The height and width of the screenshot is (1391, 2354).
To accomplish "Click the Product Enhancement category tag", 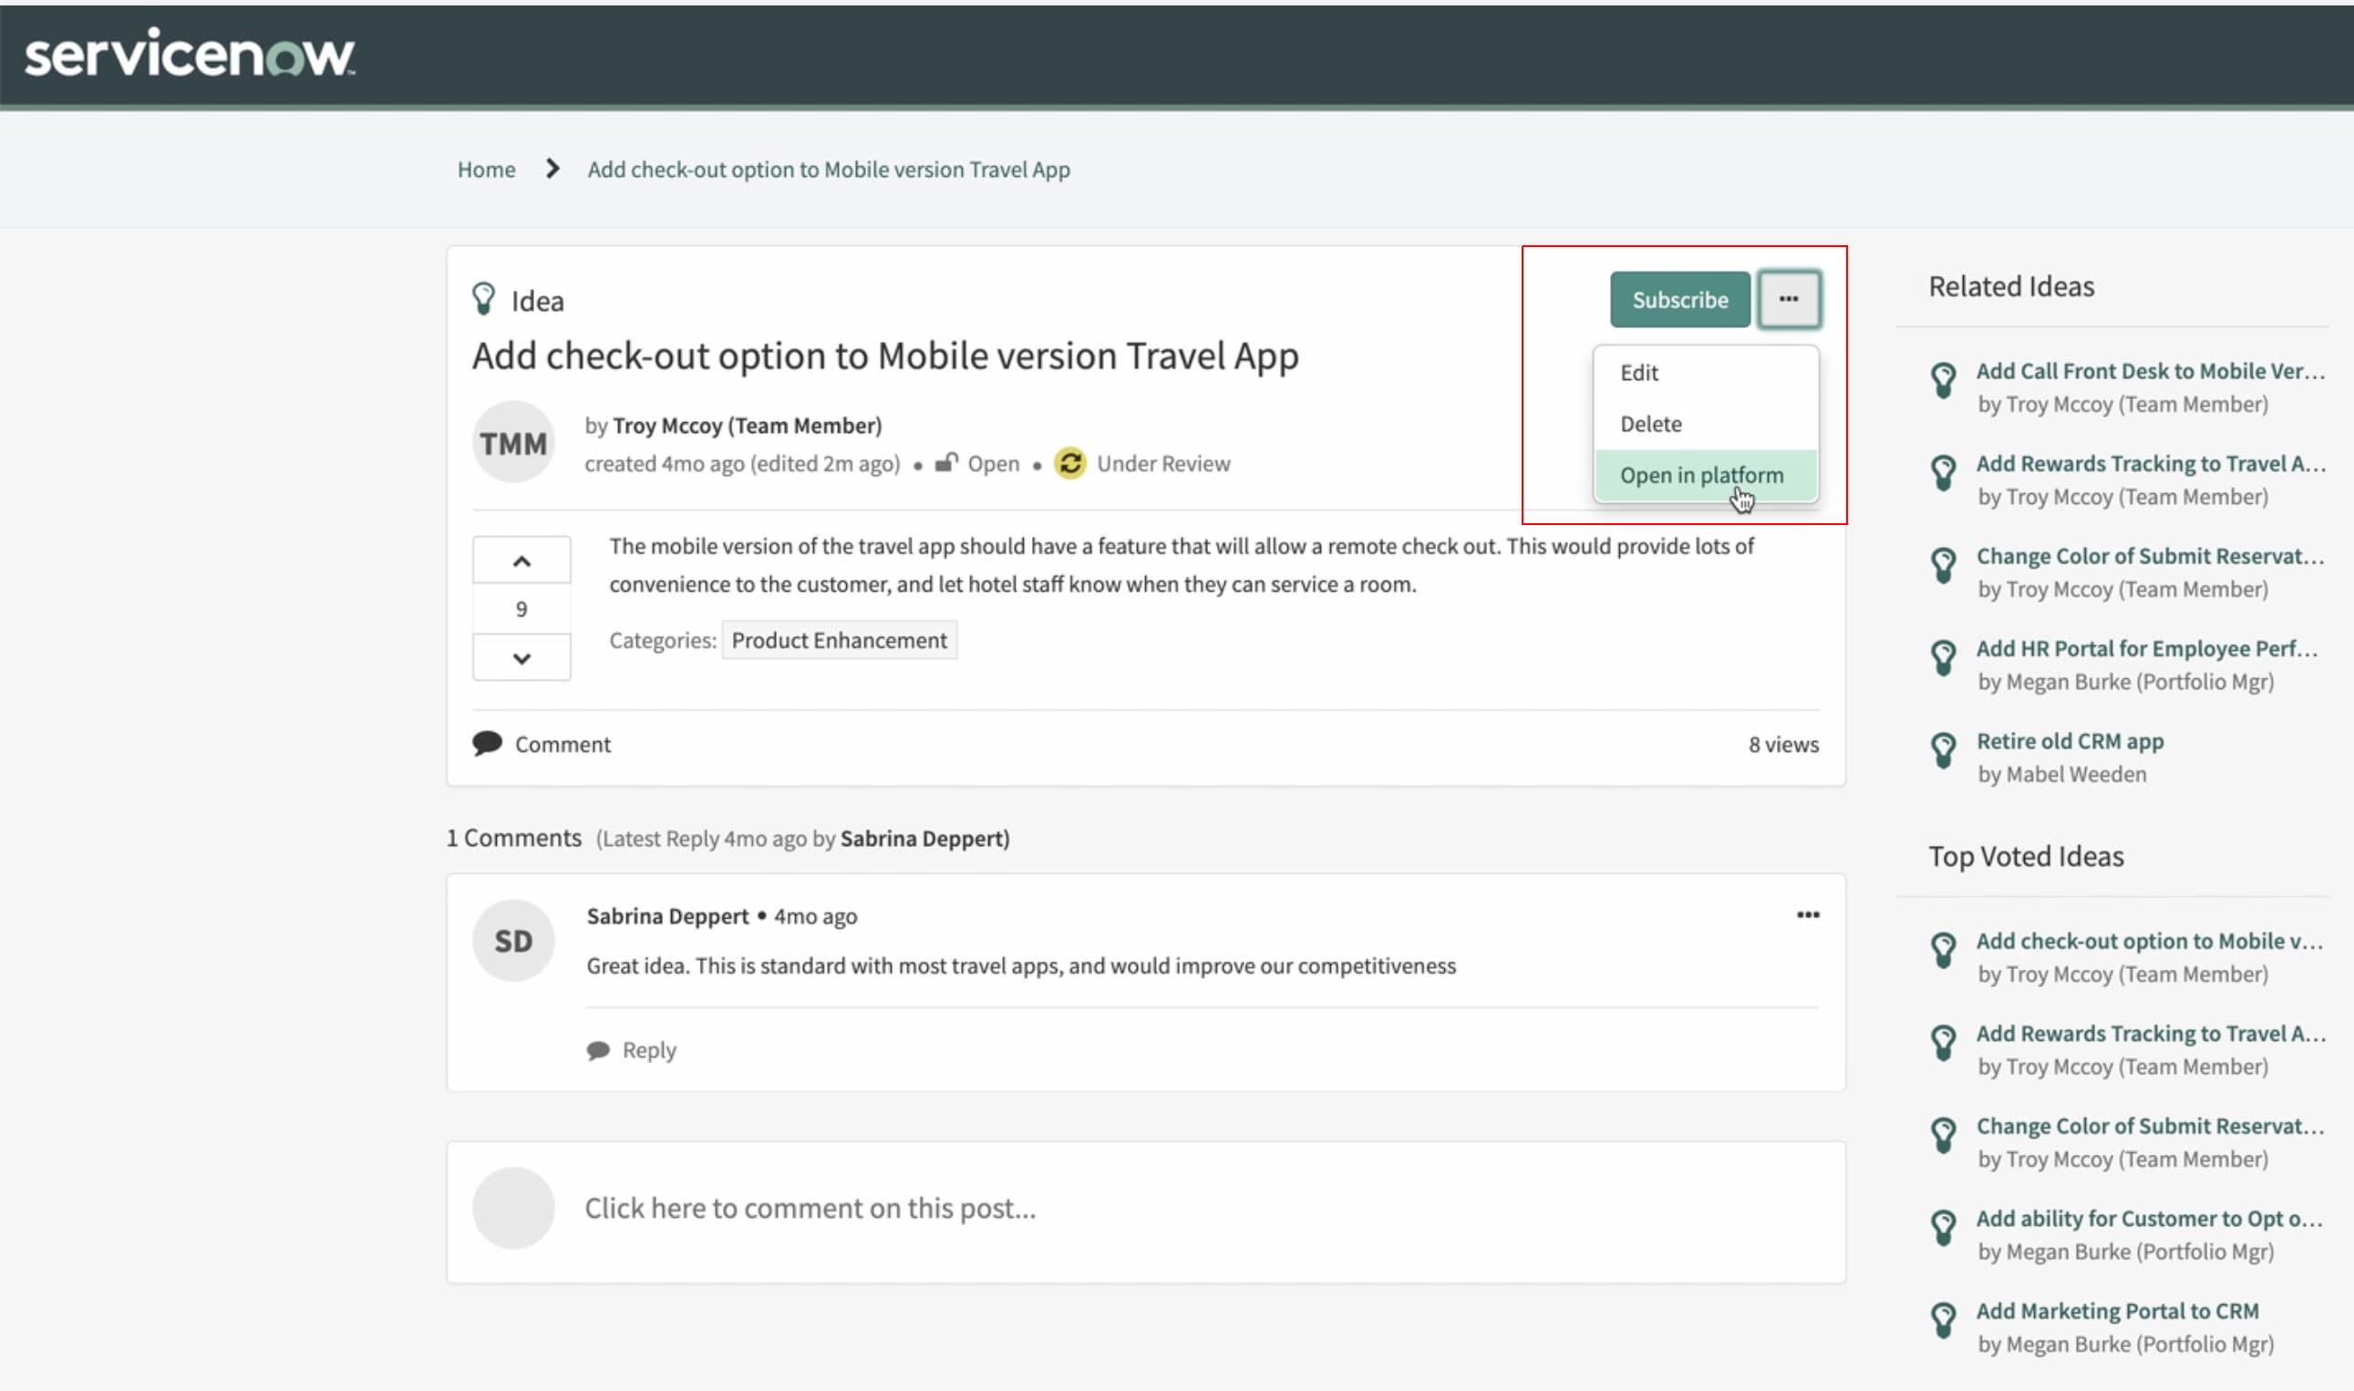I will click(840, 639).
